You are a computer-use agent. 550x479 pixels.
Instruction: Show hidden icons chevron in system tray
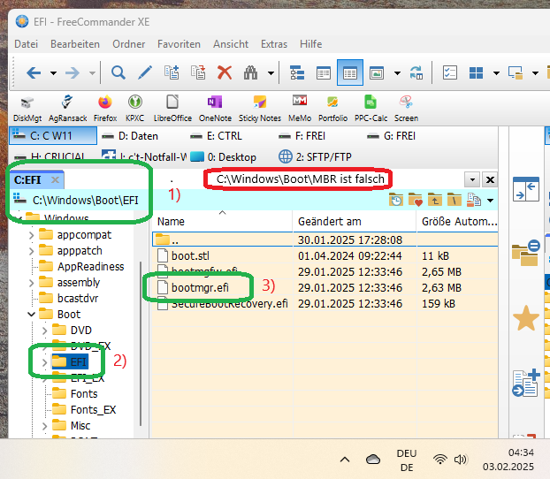coord(345,460)
